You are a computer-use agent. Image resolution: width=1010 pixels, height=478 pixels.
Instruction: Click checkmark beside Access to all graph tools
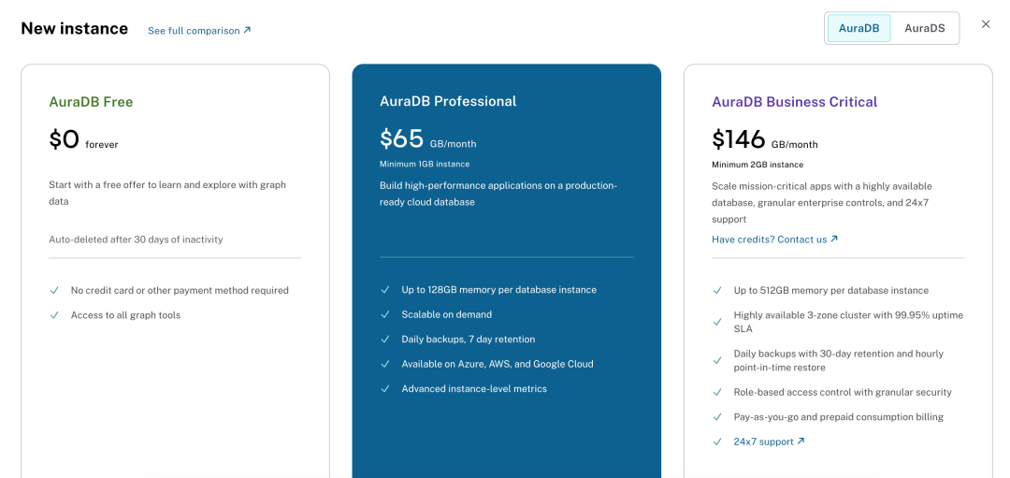[54, 315]
